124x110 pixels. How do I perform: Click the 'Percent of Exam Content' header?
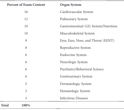(x=26, y=5)
